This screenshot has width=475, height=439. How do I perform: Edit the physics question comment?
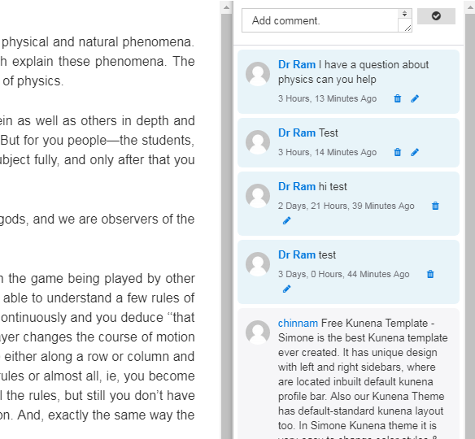click(x=415, y=98)
